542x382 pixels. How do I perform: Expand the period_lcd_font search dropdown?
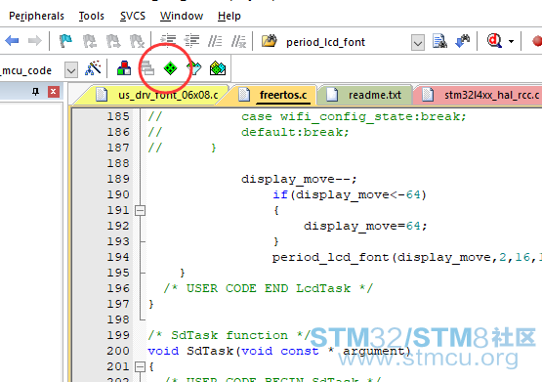(418, 43)
